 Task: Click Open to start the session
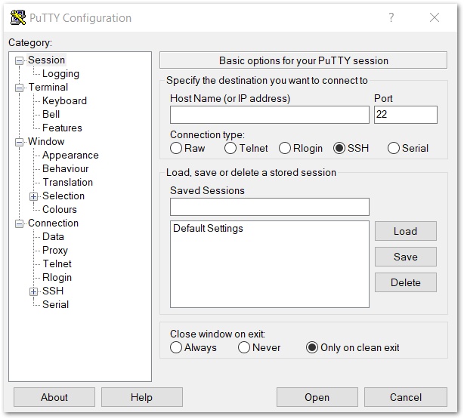(317, 397)
